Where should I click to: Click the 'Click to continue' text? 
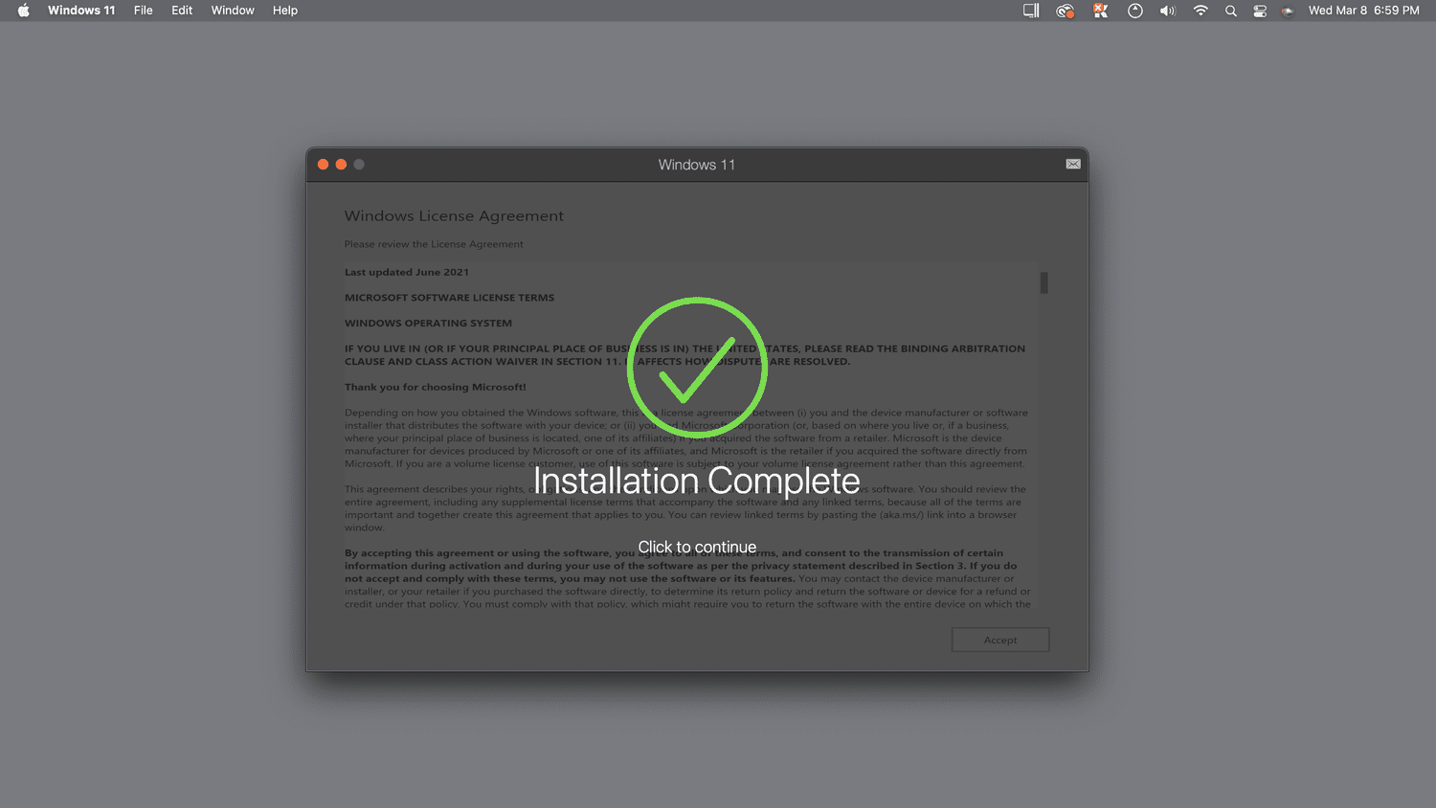coord(697,548)
